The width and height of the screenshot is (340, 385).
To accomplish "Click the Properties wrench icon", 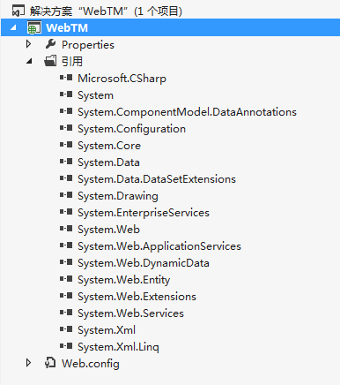I will pos(50,44).
